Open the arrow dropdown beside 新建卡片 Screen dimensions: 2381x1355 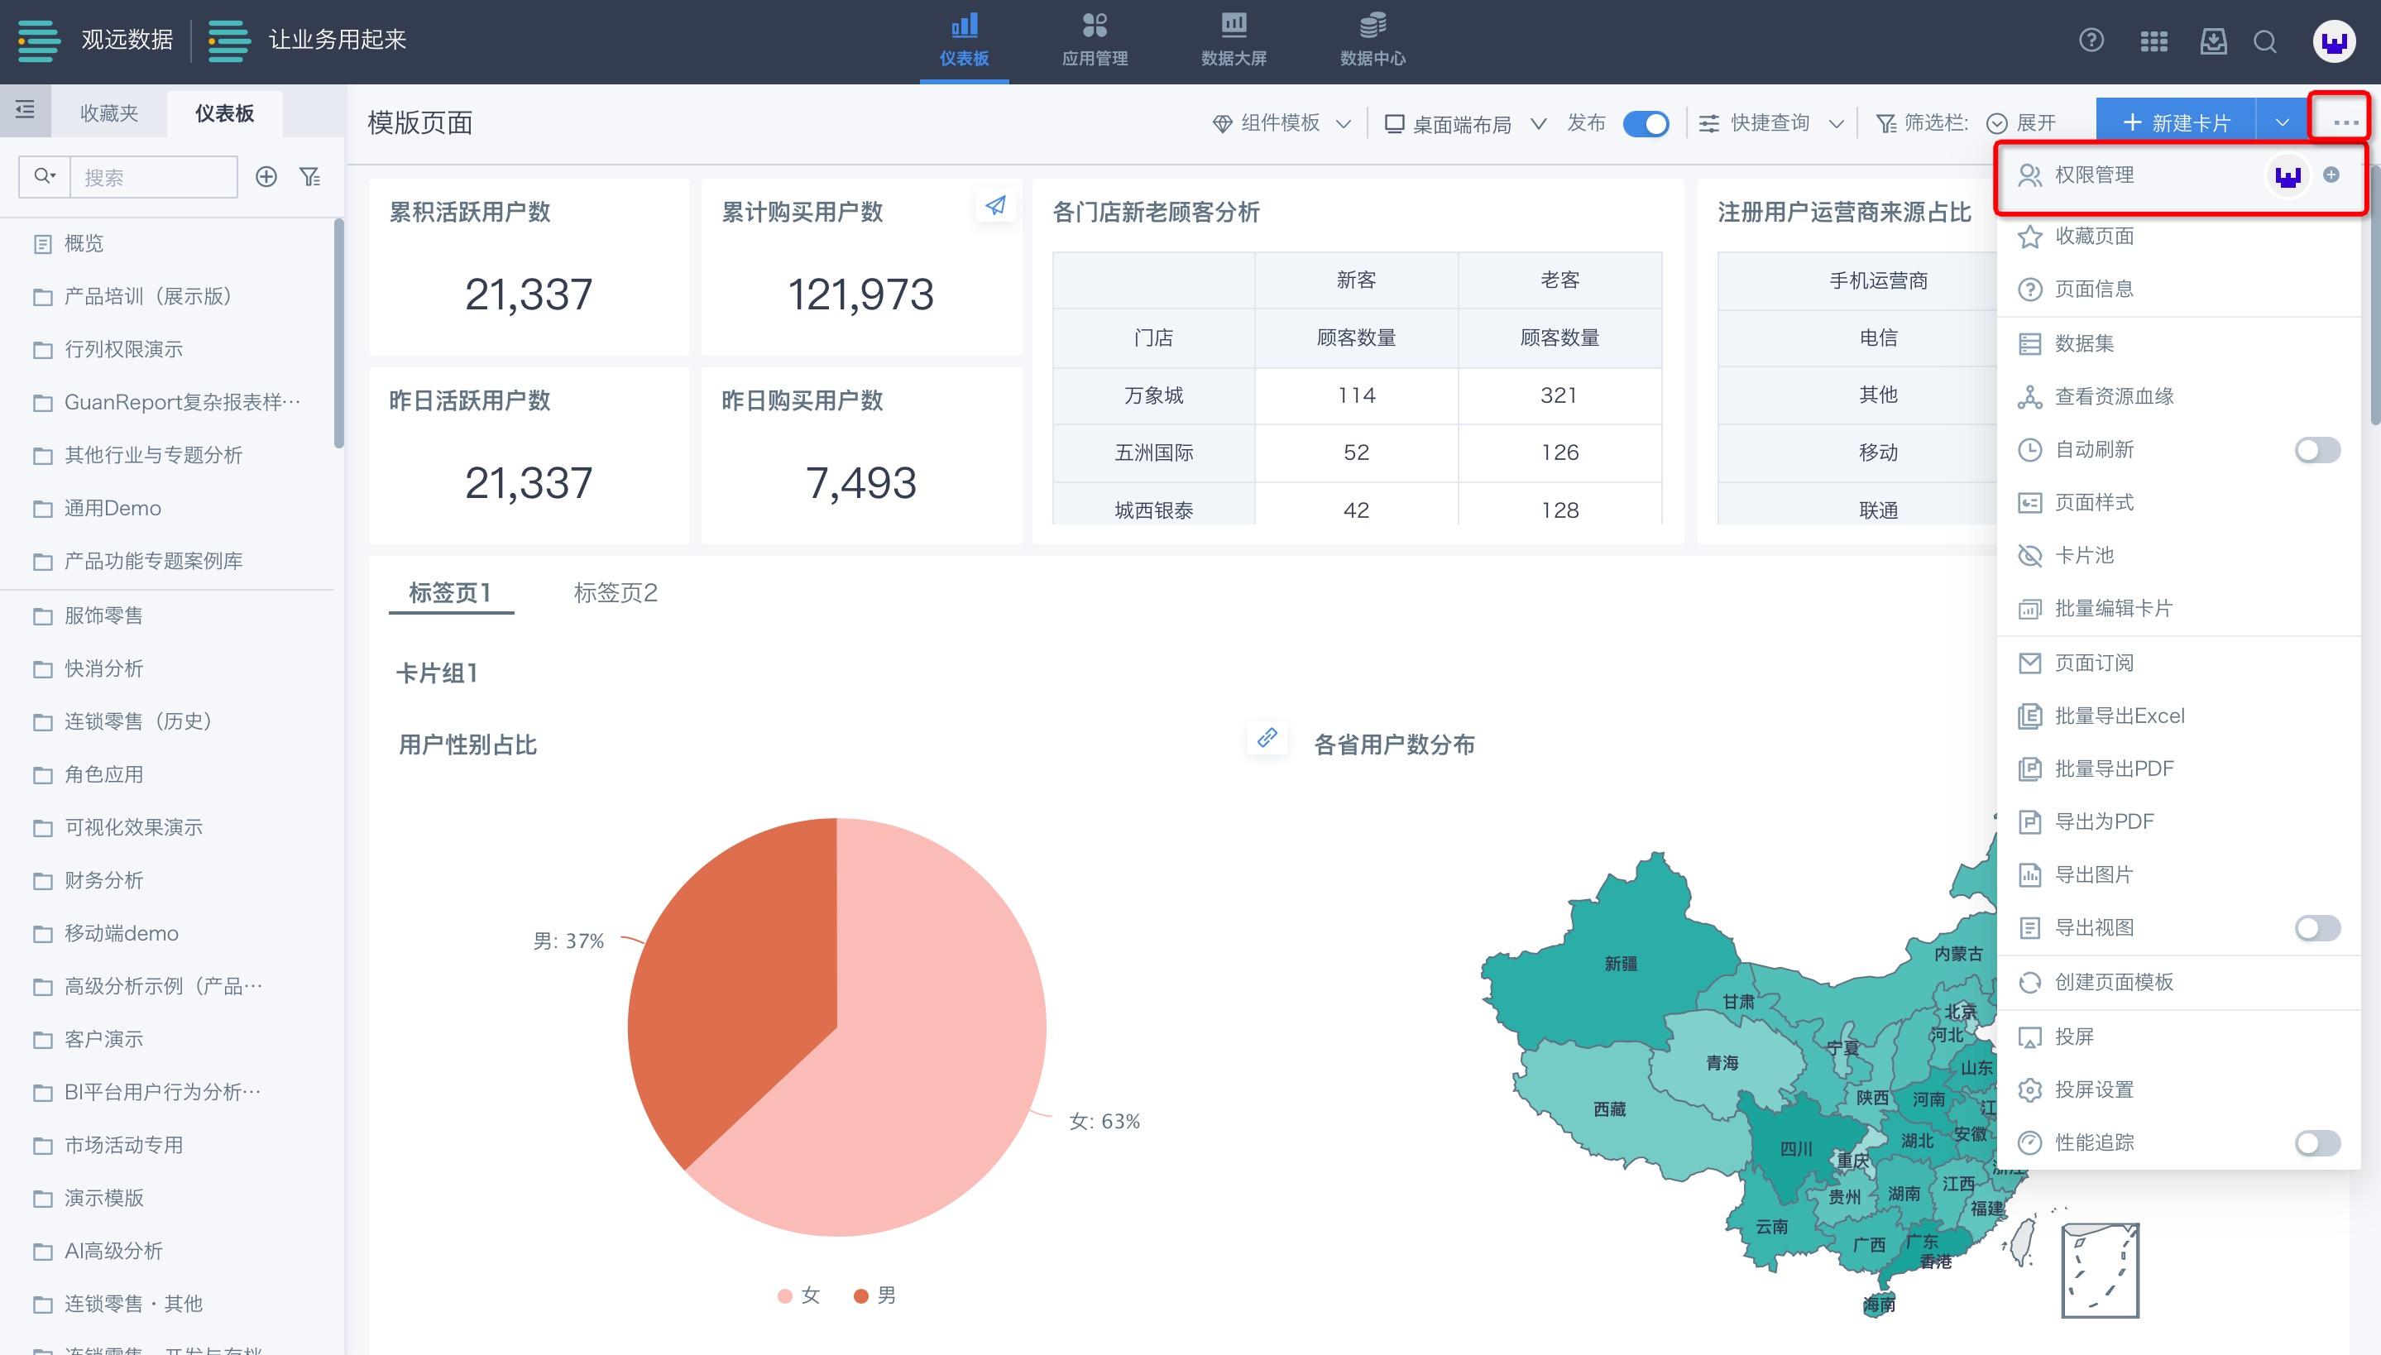(2282, 122)
